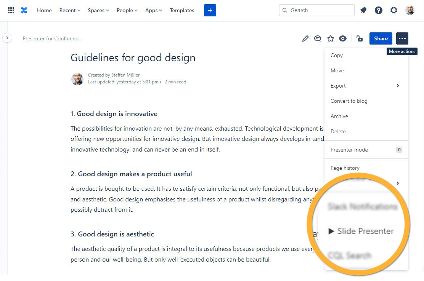Select Presenter mode from the menu
424x281 pixels.
coord(349,150)
